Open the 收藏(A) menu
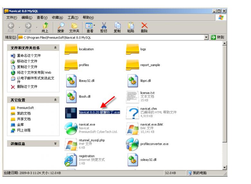The image size is (251, 184). tap(57, 17)
